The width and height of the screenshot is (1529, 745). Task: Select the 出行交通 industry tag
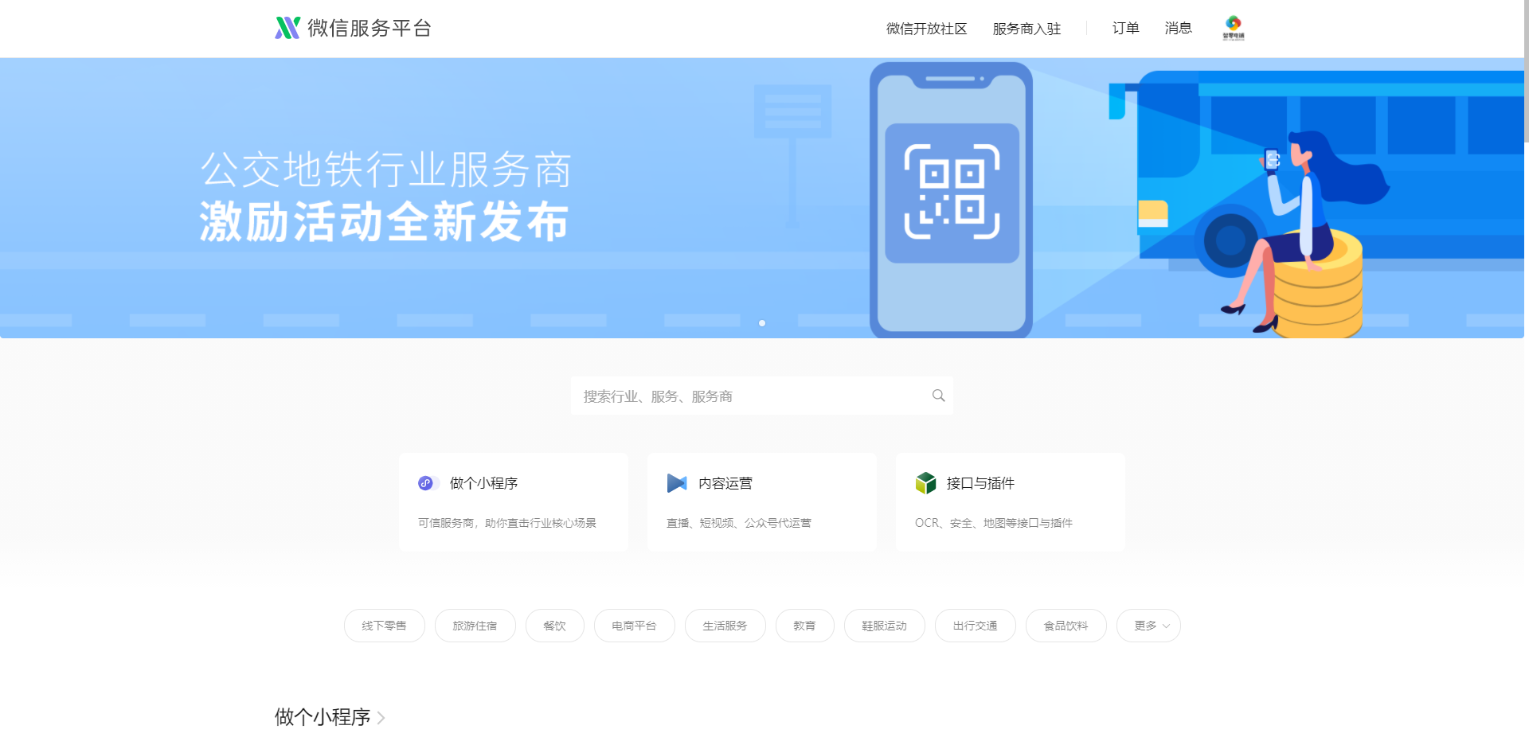pyautogui.click(x=976, y=626)
